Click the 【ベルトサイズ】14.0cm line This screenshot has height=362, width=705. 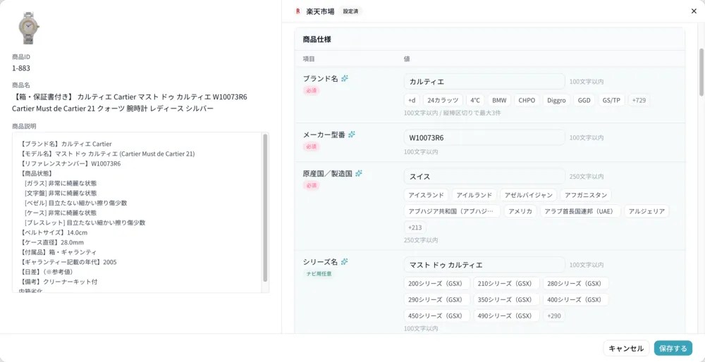54,232
